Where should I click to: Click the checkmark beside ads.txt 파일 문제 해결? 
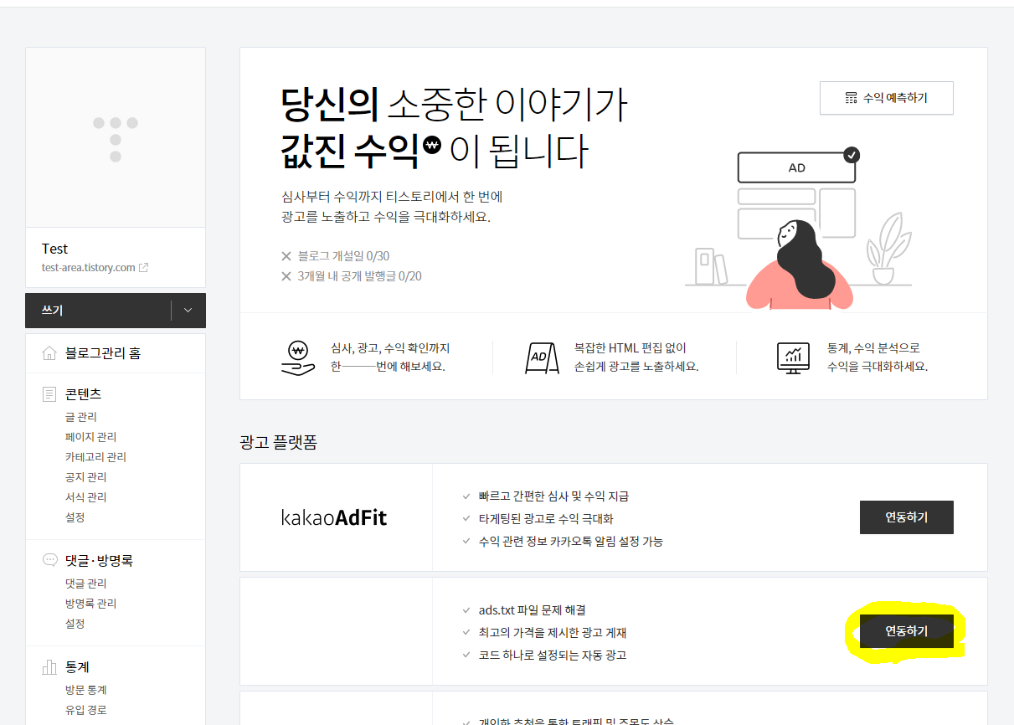tap(466, 610)
